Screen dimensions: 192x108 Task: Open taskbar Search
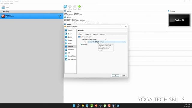click(79, 106)
